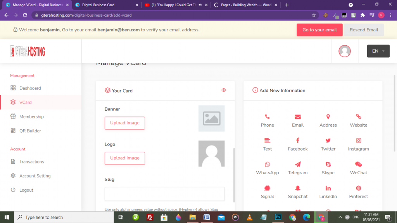Click Go to your email button
Screen dimensions: 397x223
pyautogui.click(x=319, y=30)
